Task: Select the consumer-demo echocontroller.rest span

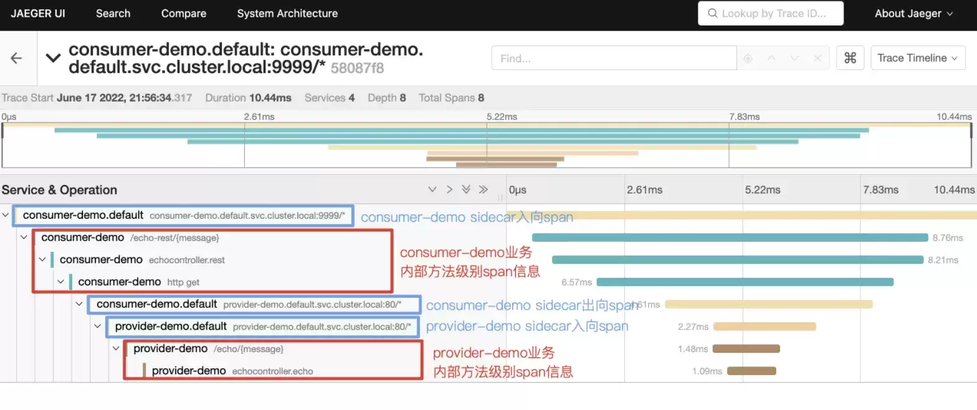Action: [142, 259]
